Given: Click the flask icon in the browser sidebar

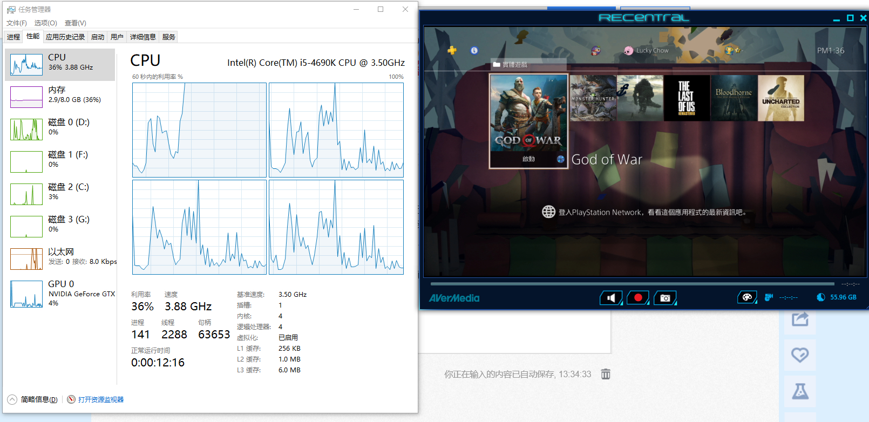Looking at the screenshot, I should coord(800,391).
